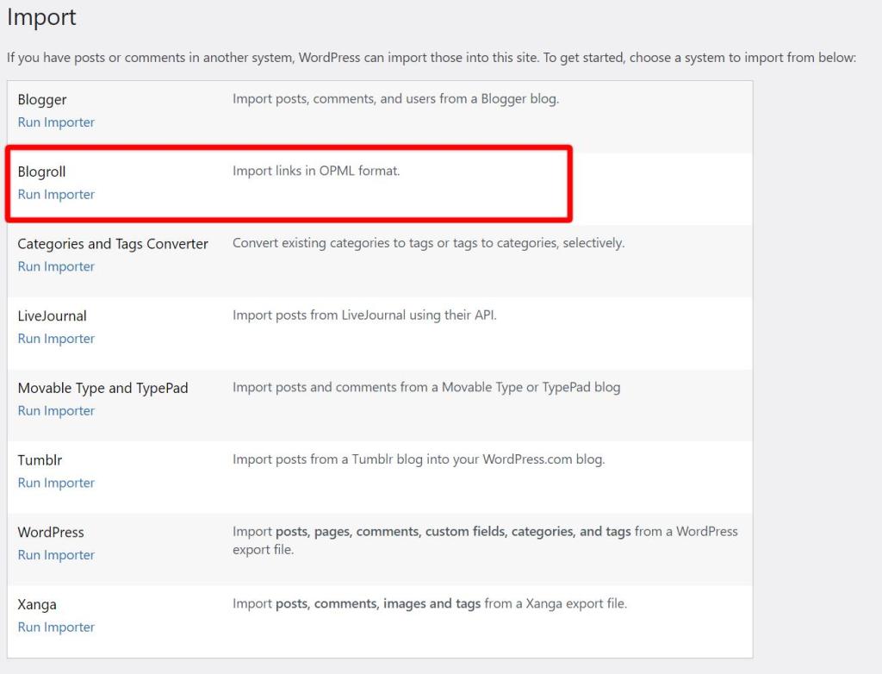Click the Blogroll importer title

point(41,172)
